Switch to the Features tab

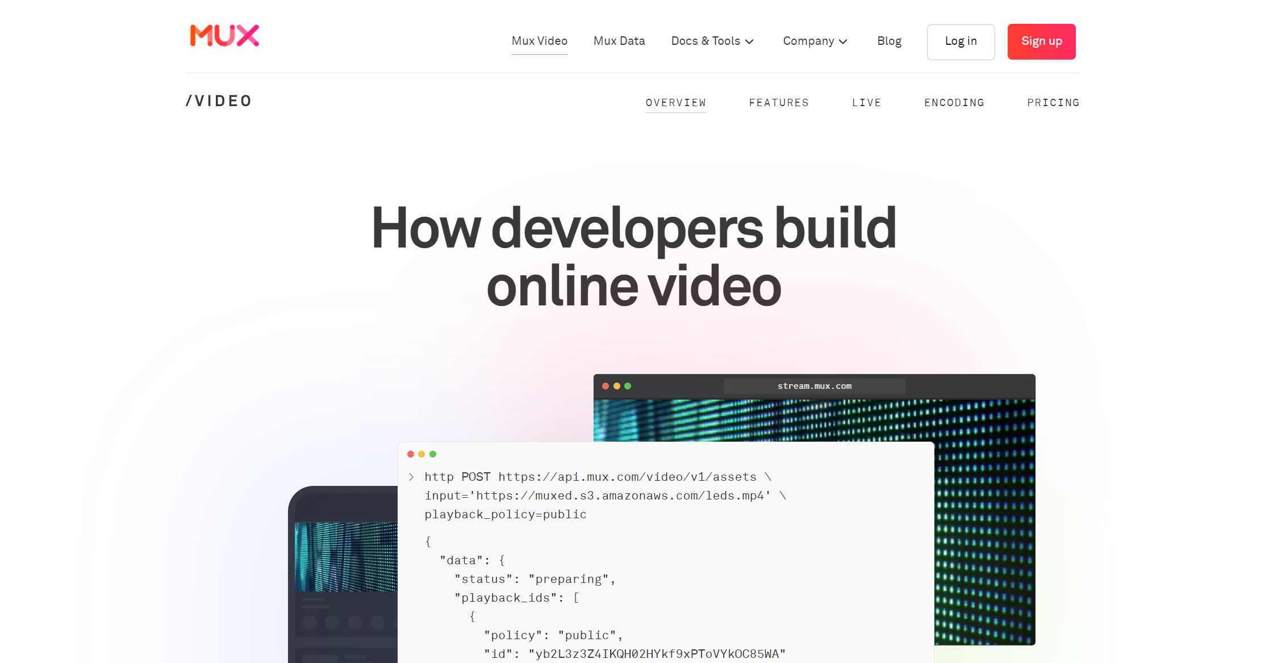(x=778, y=103)
